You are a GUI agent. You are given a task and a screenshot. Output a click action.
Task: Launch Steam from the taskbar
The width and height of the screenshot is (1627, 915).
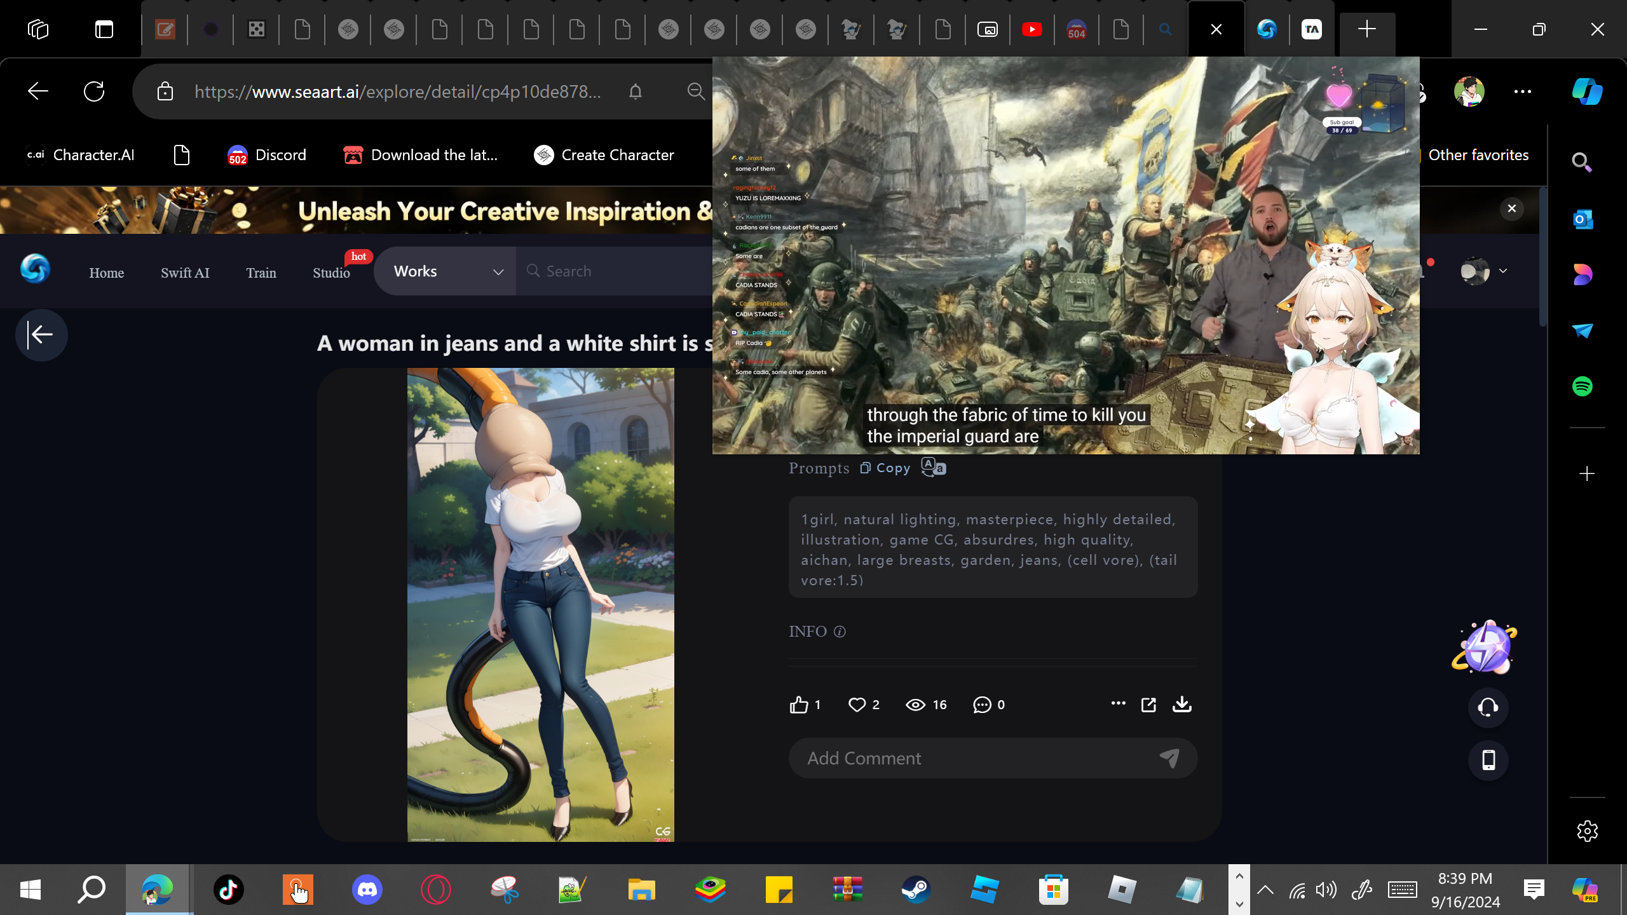tap(916, 890)
